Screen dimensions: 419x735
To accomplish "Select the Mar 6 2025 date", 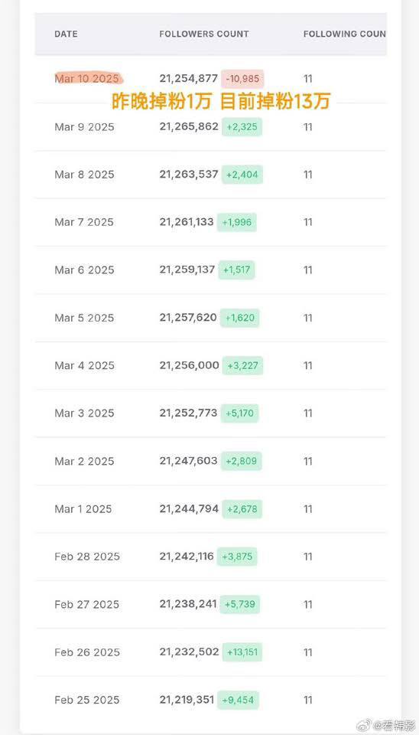I will (x=84, y=270).
